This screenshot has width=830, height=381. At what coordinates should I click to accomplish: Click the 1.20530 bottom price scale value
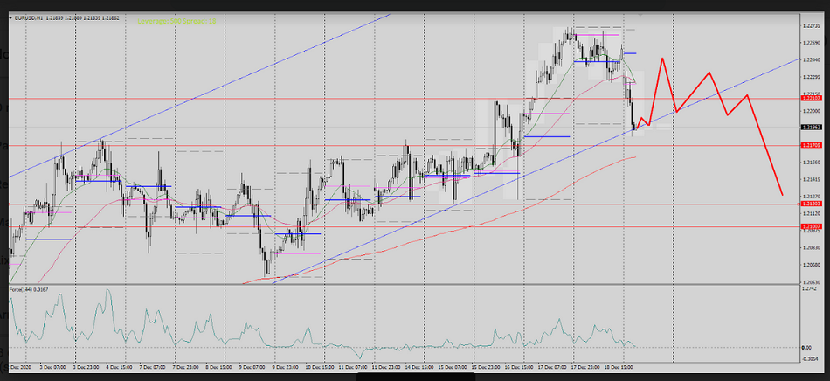coord(812,282)
